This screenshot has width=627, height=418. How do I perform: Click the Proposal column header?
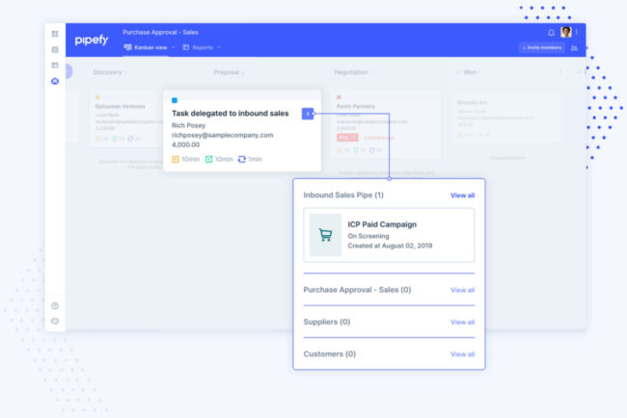[227, 72]
